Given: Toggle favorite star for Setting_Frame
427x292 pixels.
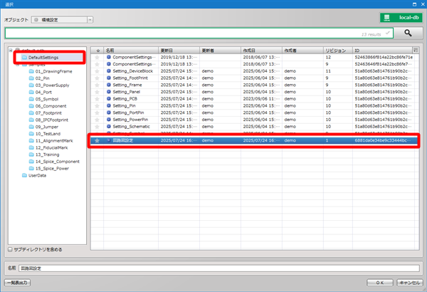Looking at the screenshot, I should (x=97, y=85).
